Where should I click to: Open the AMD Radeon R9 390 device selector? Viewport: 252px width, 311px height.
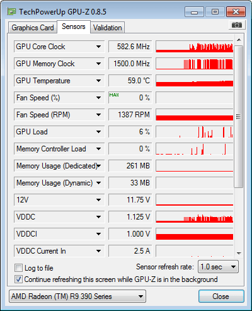77,296
